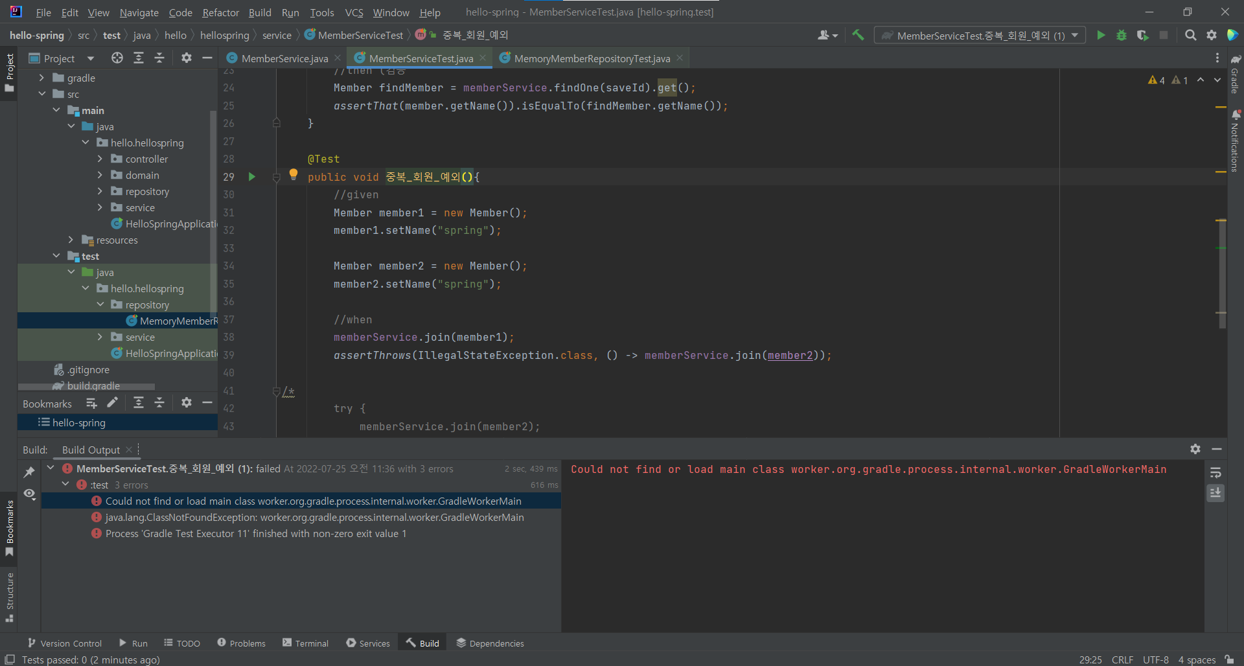Image resolution: width=1244 pixels, height=666 pixels.
Task: Toggle soft-wrap in build output console
Action: click(x=1215, y=472)
